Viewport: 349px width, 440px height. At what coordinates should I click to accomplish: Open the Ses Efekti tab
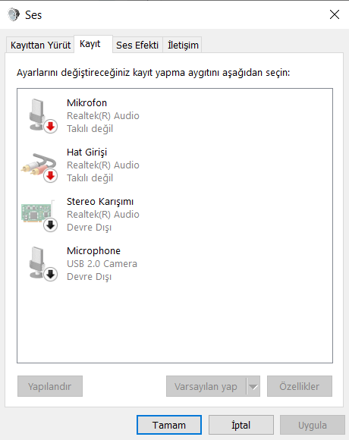(x=137, y=45)
